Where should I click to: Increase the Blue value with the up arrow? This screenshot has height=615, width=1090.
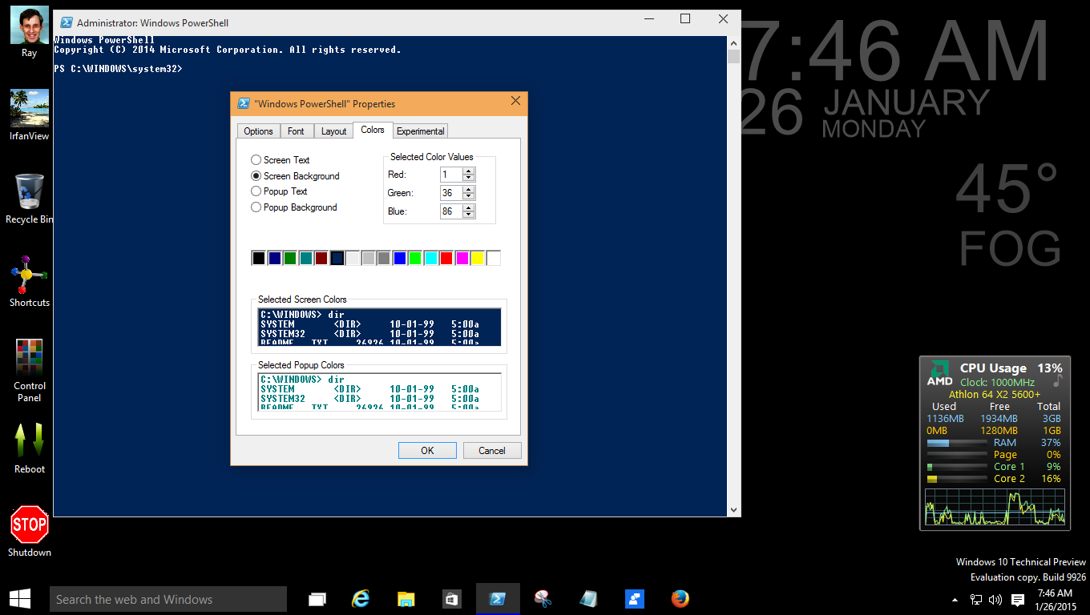(x=469, y=208)
